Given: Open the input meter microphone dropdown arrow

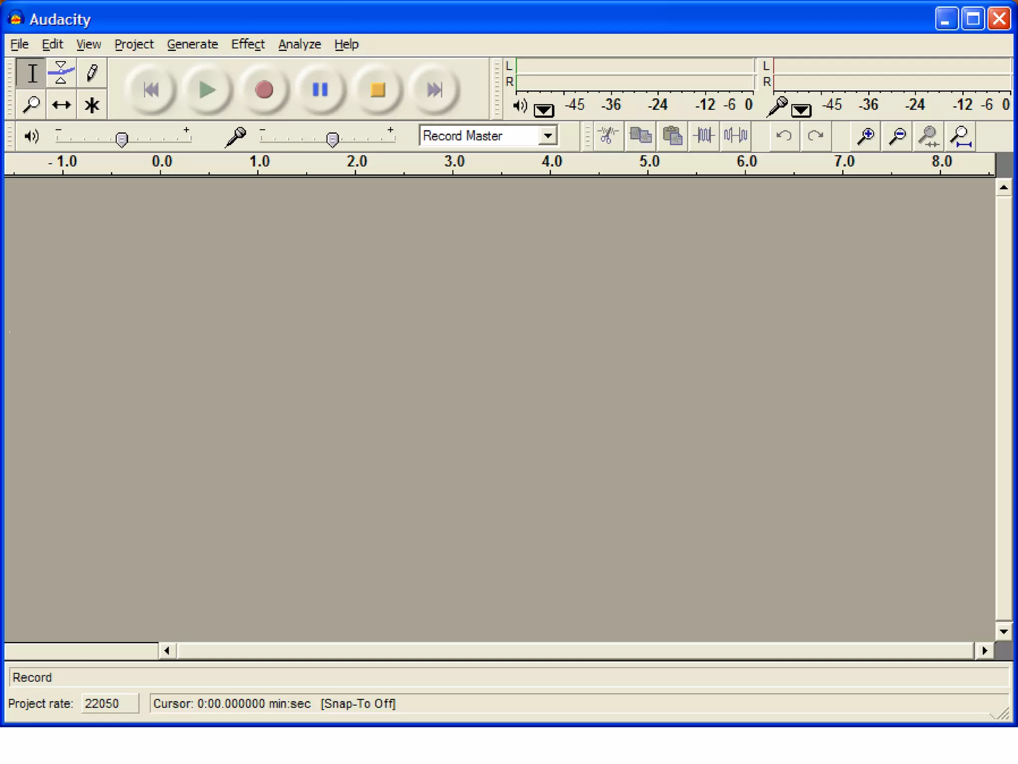Looking at the screenshot, I should pyautogui.click(x=801, y=110).
